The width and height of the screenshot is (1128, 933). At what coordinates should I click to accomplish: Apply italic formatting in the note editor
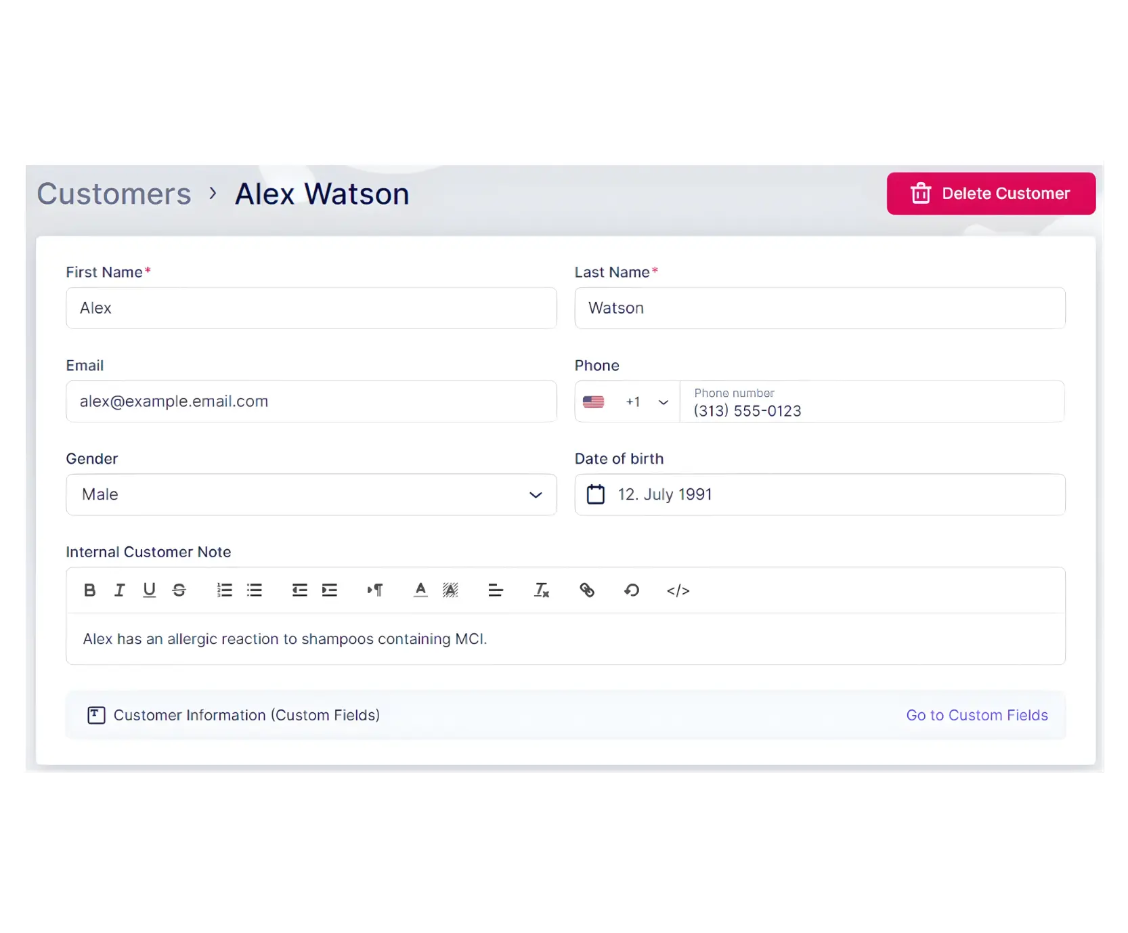point(119,590)
